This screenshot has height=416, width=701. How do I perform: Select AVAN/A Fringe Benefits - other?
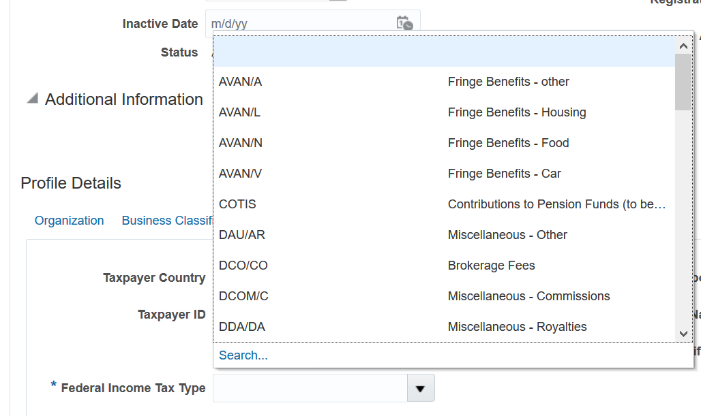tap(341, 81)
